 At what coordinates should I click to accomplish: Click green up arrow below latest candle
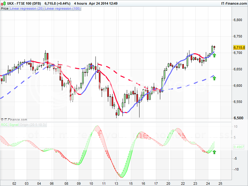[x=214, y=55]
